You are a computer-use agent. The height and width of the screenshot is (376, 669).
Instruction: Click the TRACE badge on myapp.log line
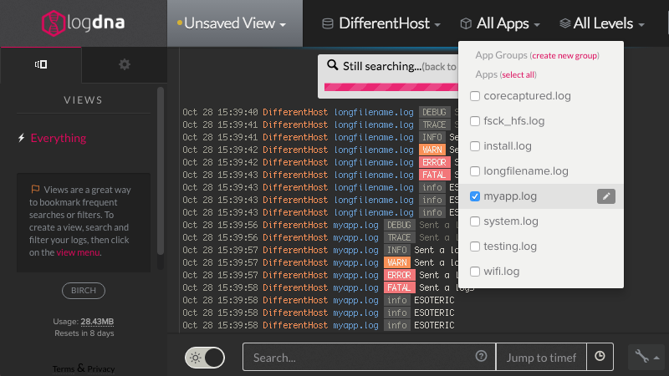click(399, 237)
